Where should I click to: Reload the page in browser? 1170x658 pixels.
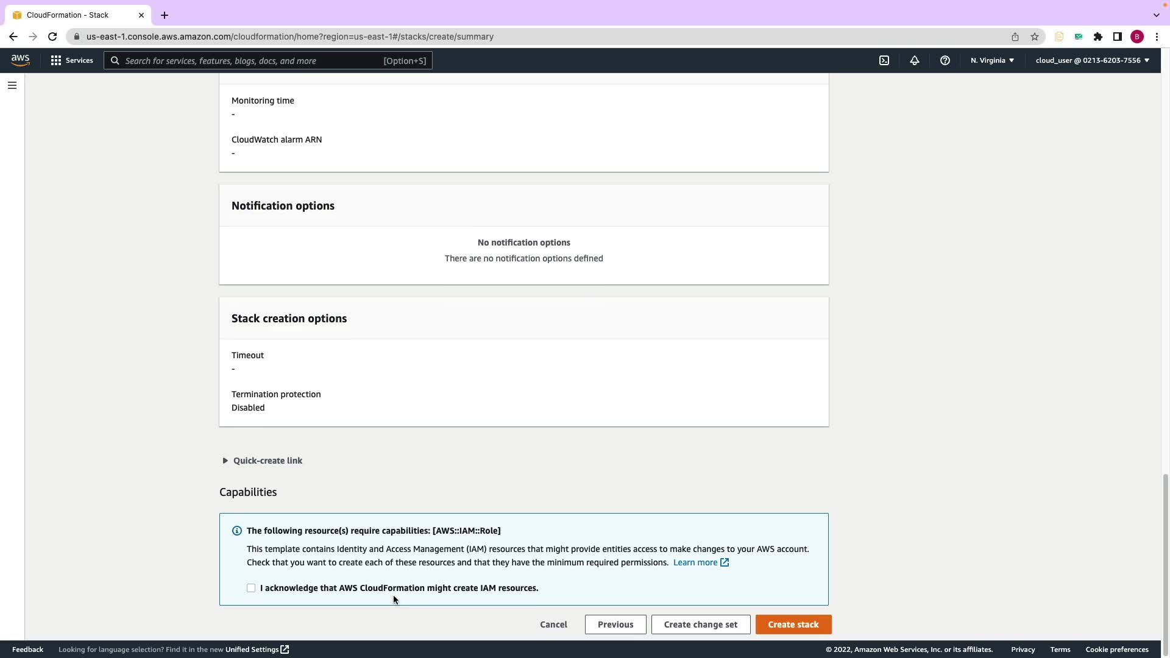click(x=52, y=37)
